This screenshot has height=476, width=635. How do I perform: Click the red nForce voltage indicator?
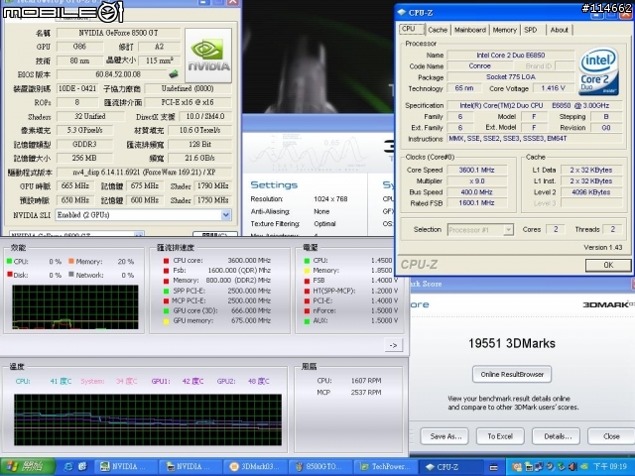(307, 311)
